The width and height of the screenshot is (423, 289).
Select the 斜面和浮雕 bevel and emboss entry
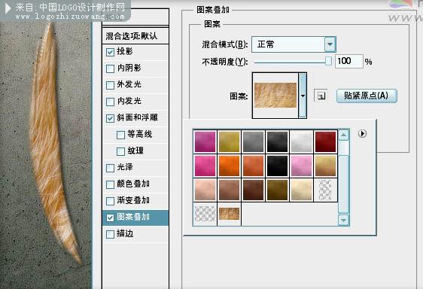135,117
